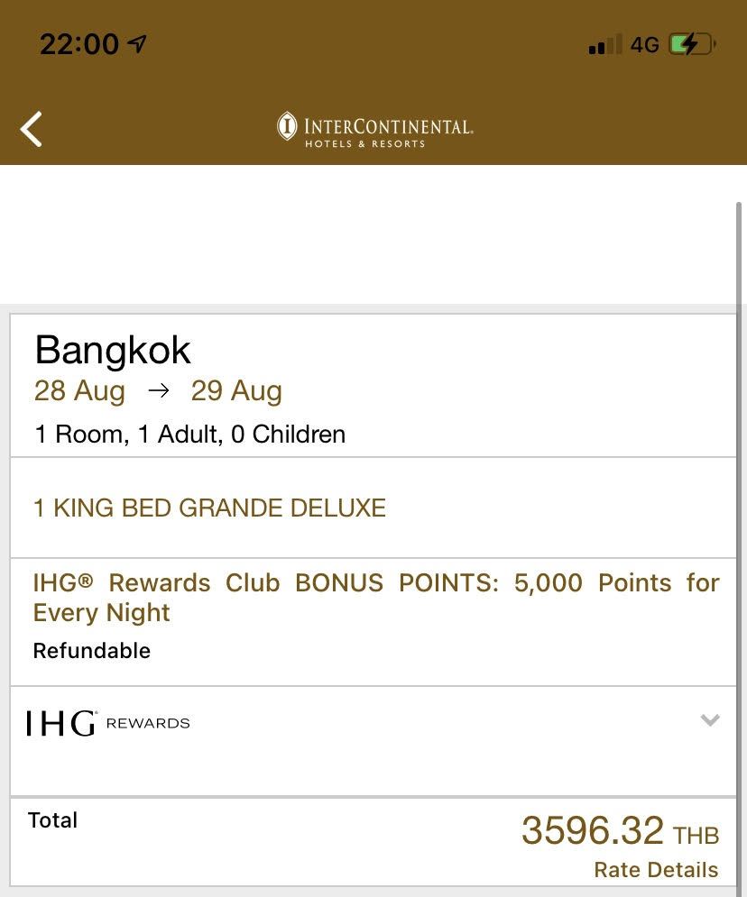Open the Bonus Points 5,000 Points rate

[x=375, y=597]
